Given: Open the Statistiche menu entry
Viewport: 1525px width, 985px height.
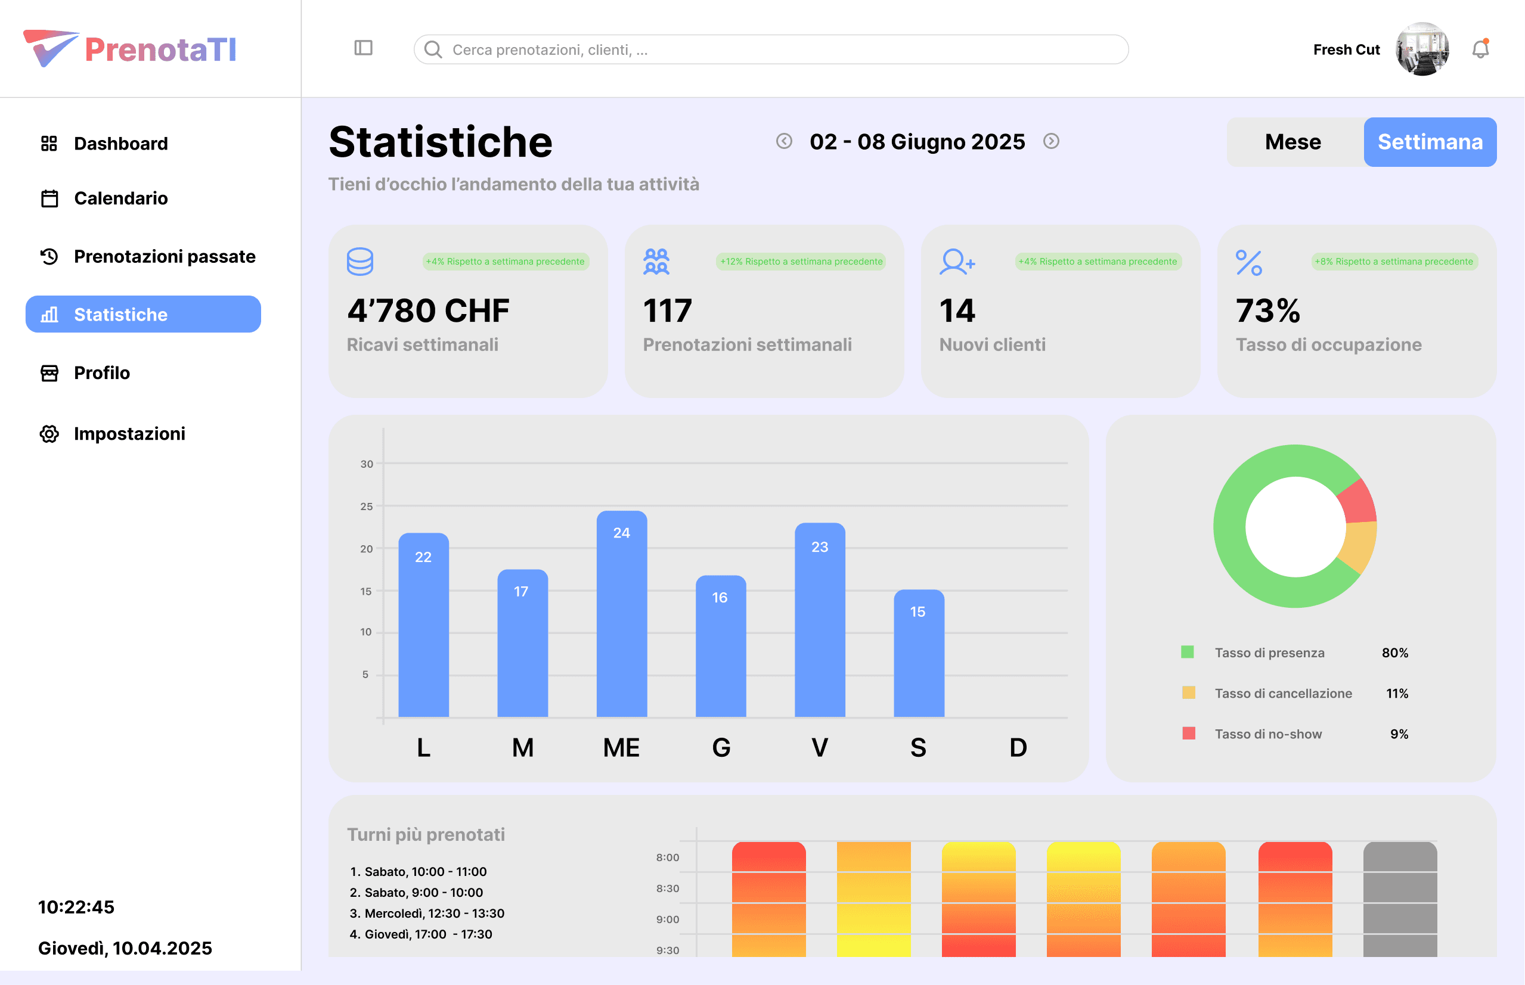Looking at the screenshot, I should point(121,314).
